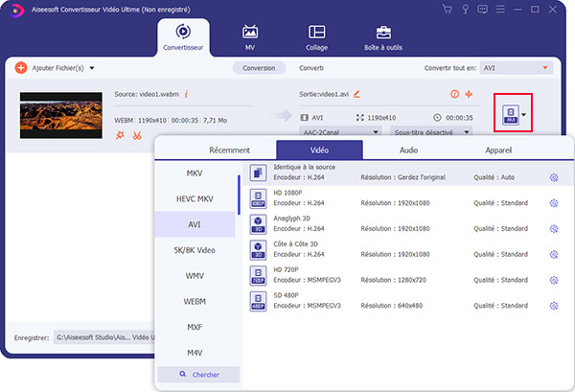This screenshot has height=392, width=575.
Task: Click the pencil icon to rename output
Action: point(357,94)
